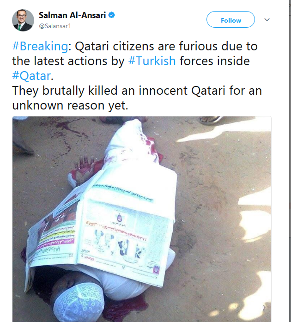Click the page scrollbar at the window edge
This screenshot has height=322, width=291.
click(x=290, y=161)
